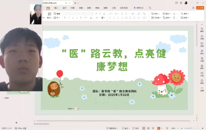Click the slideshow play button in status bar
This screenshot has height=130, width=206.
tap(159, 128)
